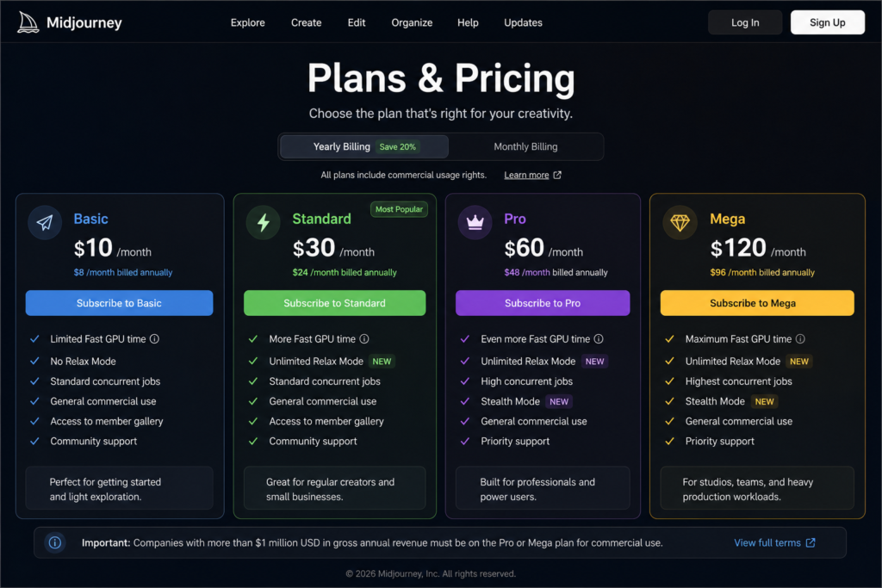
Task: Click the Mega plan diamond icon
Action: (680, 223)
